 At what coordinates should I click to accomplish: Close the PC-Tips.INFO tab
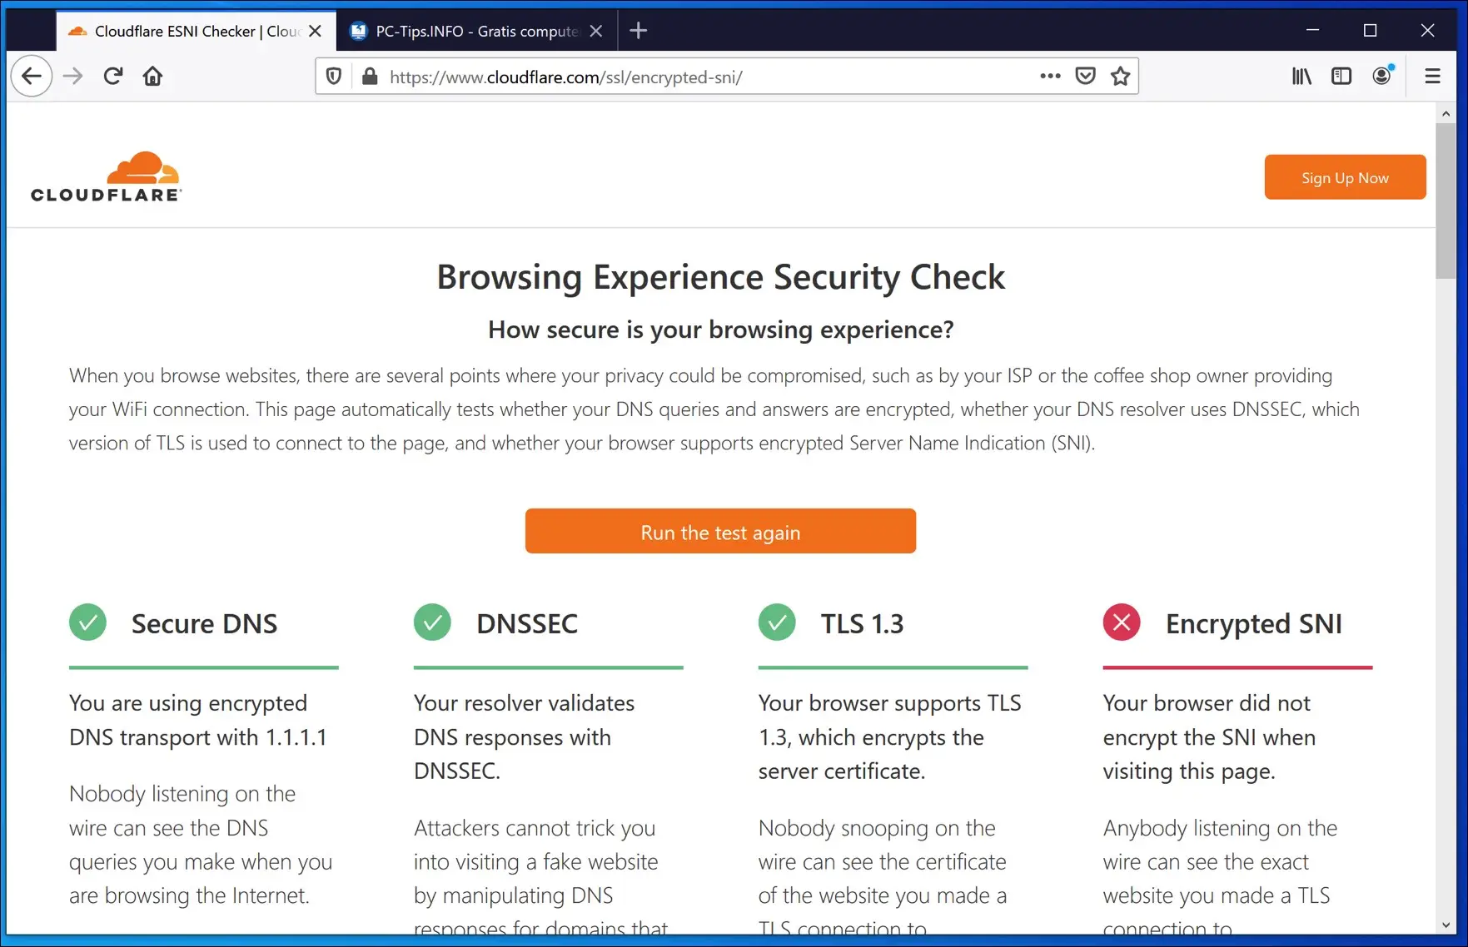click(x=596, y=31)
